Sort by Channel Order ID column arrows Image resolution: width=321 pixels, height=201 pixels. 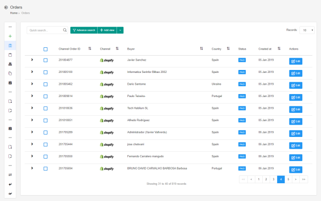(90, 49)
